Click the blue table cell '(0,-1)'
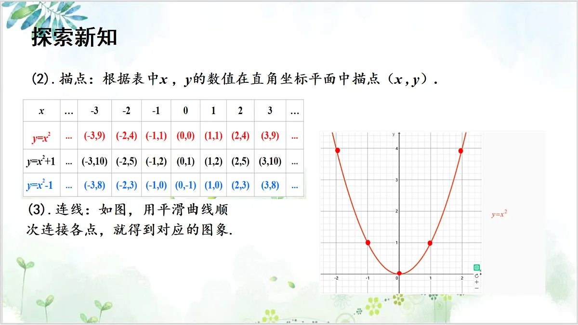This screenshot has height=325, width=578. point(185,185)
